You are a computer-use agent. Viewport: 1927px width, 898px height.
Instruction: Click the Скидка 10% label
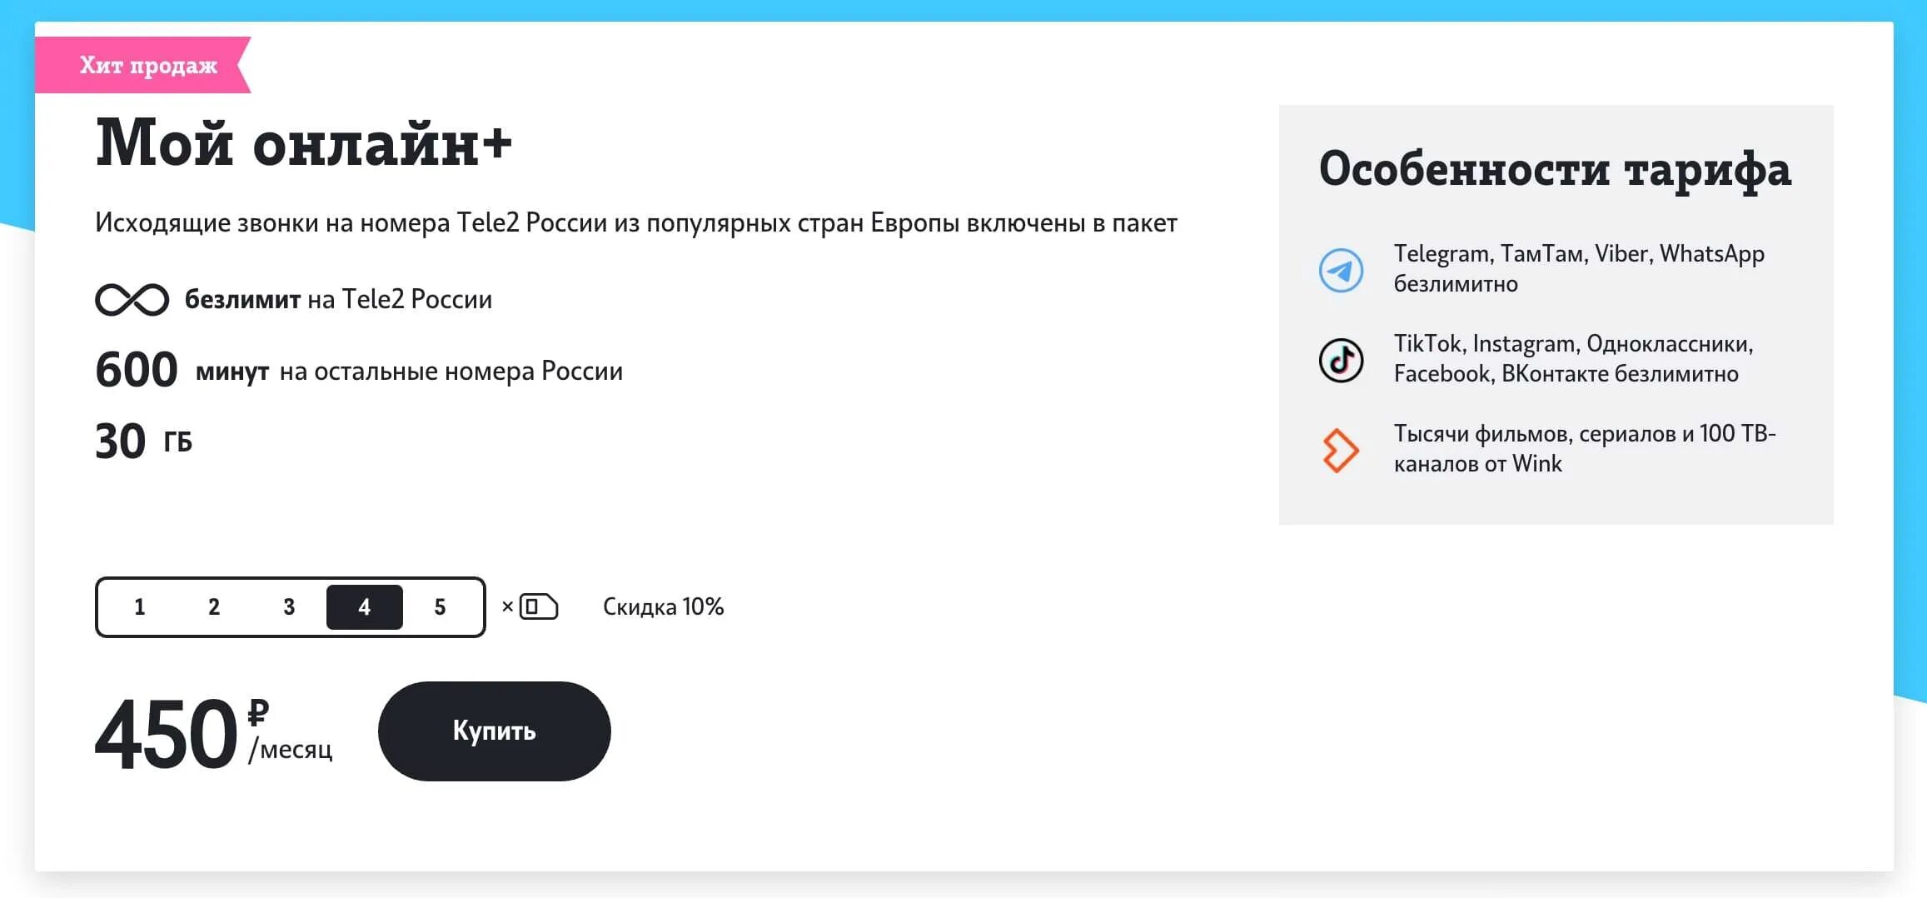[x=663, y=606]
